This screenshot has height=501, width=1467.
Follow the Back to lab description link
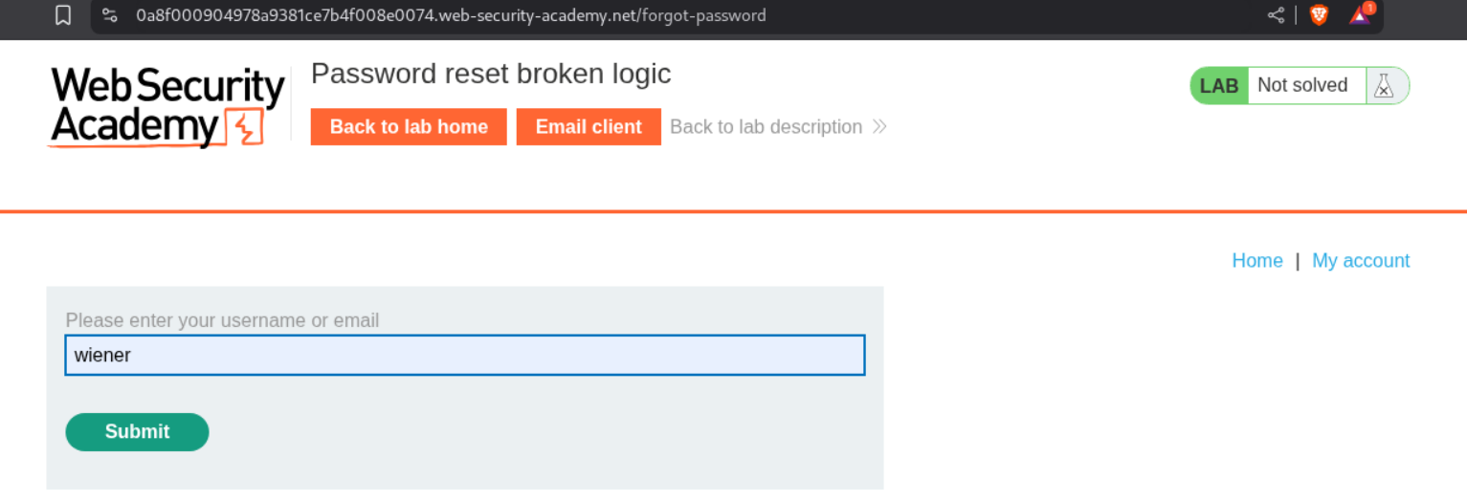[766, 127]
